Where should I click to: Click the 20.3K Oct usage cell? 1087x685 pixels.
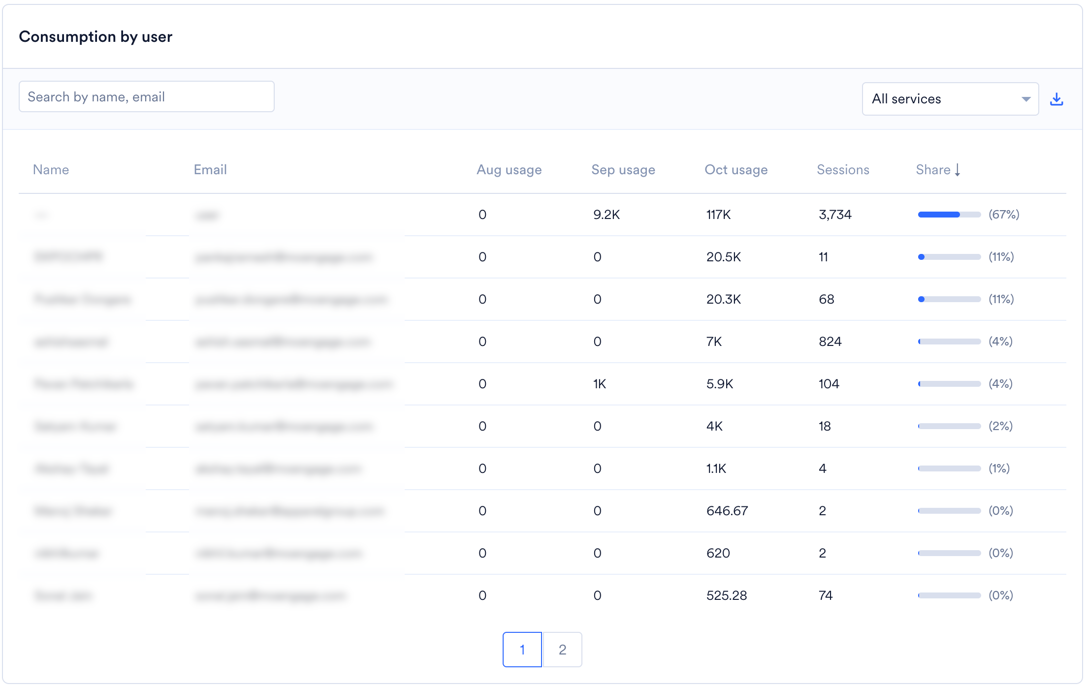[x=724, y=299]
